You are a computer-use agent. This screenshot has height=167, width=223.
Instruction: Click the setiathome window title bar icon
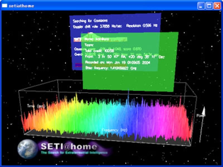[4, 6]
